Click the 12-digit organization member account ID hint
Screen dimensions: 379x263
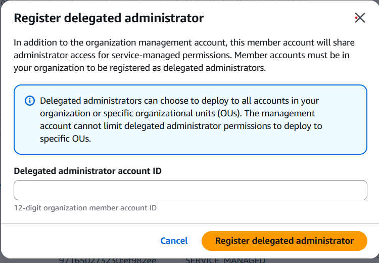pyautogui.click(x=85, y=208)
